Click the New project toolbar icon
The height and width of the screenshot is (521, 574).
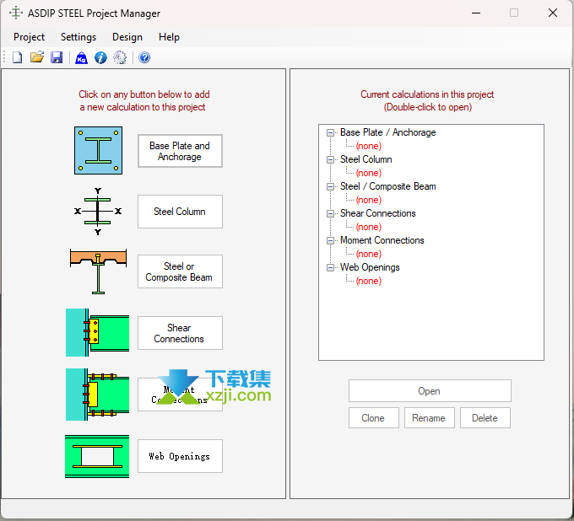(17, 57)
